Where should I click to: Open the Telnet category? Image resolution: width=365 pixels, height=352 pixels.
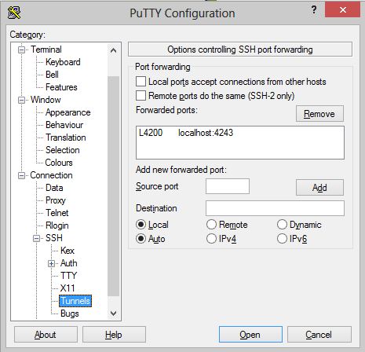tap(57, 213)
